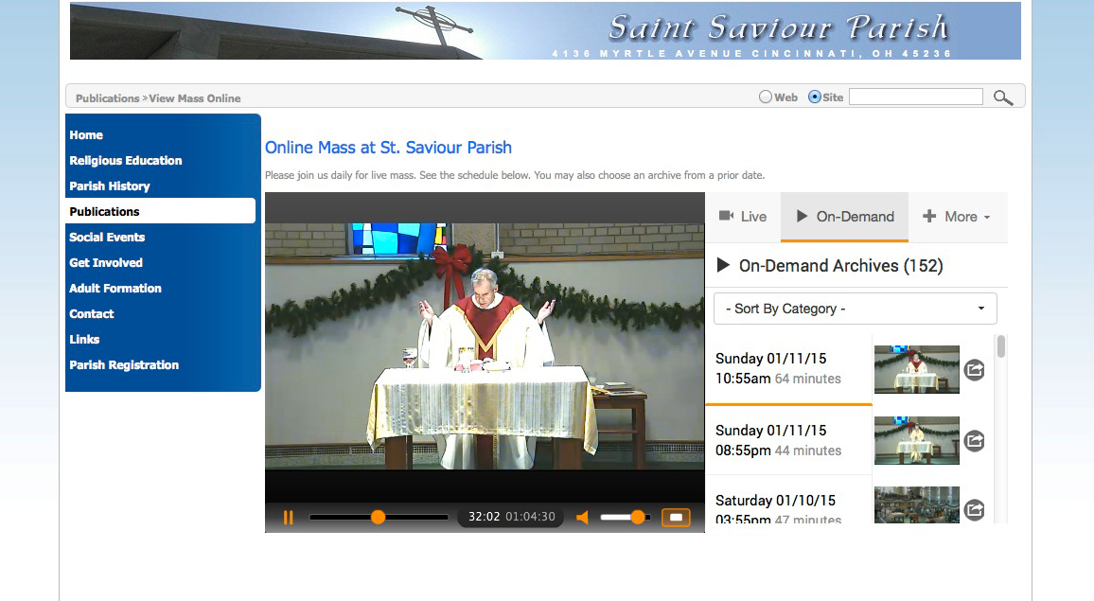Image resolution: width=1094 pixels, height=601 pixels.
Task: Switch to the Live tab
Action: [x=743, y=217]
